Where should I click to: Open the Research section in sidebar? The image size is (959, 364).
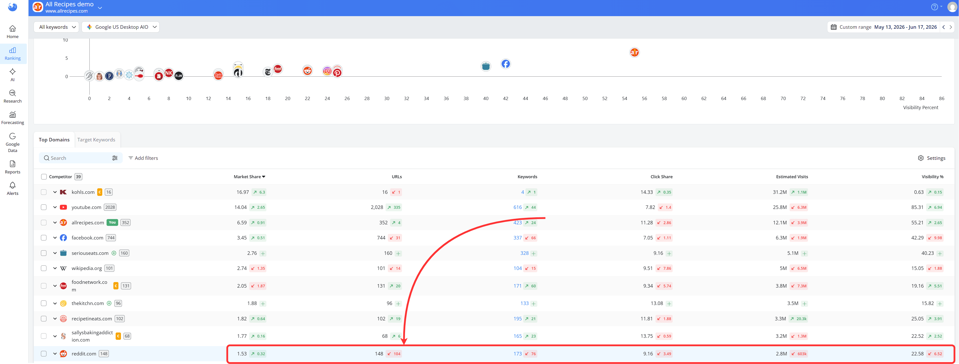12,96
